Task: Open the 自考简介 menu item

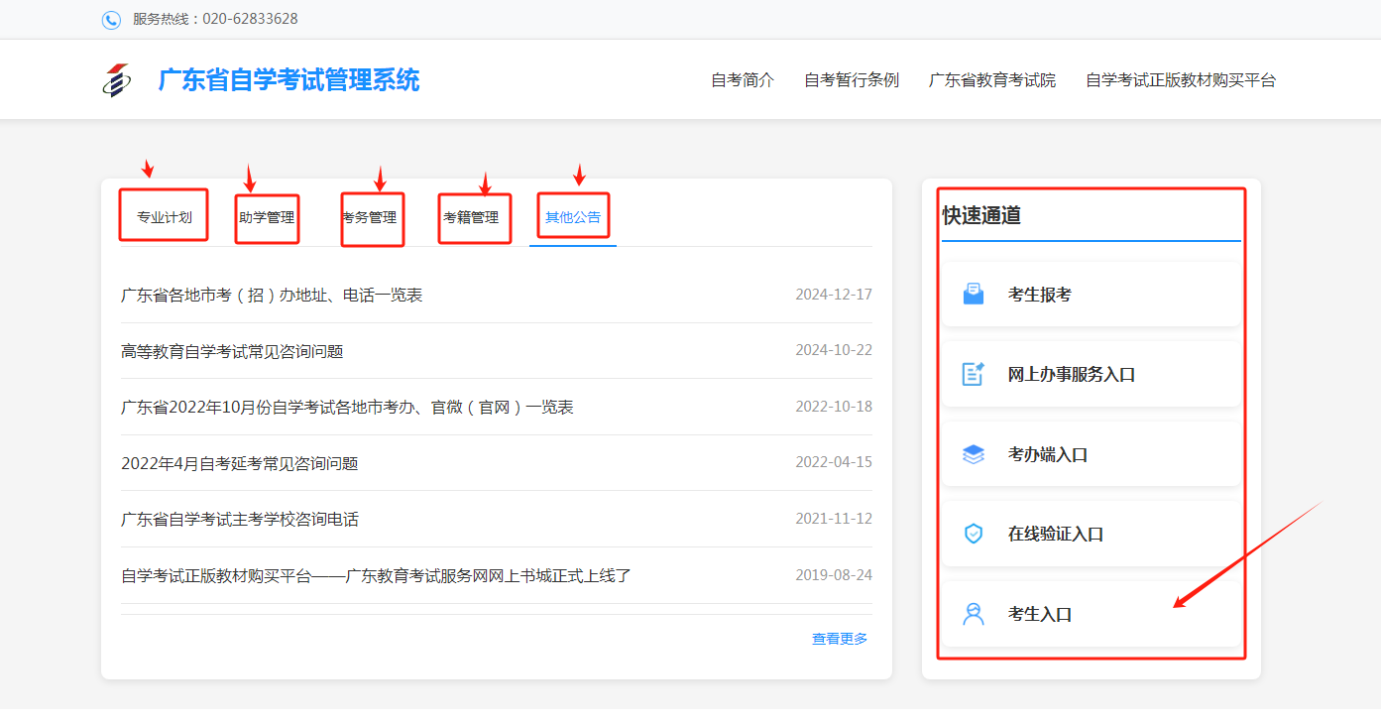Action: coord(742,80)
